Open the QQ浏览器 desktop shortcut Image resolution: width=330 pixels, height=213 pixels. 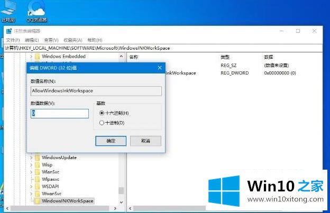(36, 11)
